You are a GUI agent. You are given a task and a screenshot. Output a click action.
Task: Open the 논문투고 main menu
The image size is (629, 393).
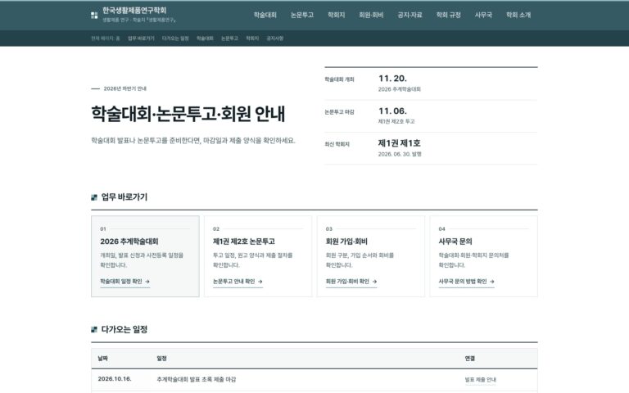[302, 15]
